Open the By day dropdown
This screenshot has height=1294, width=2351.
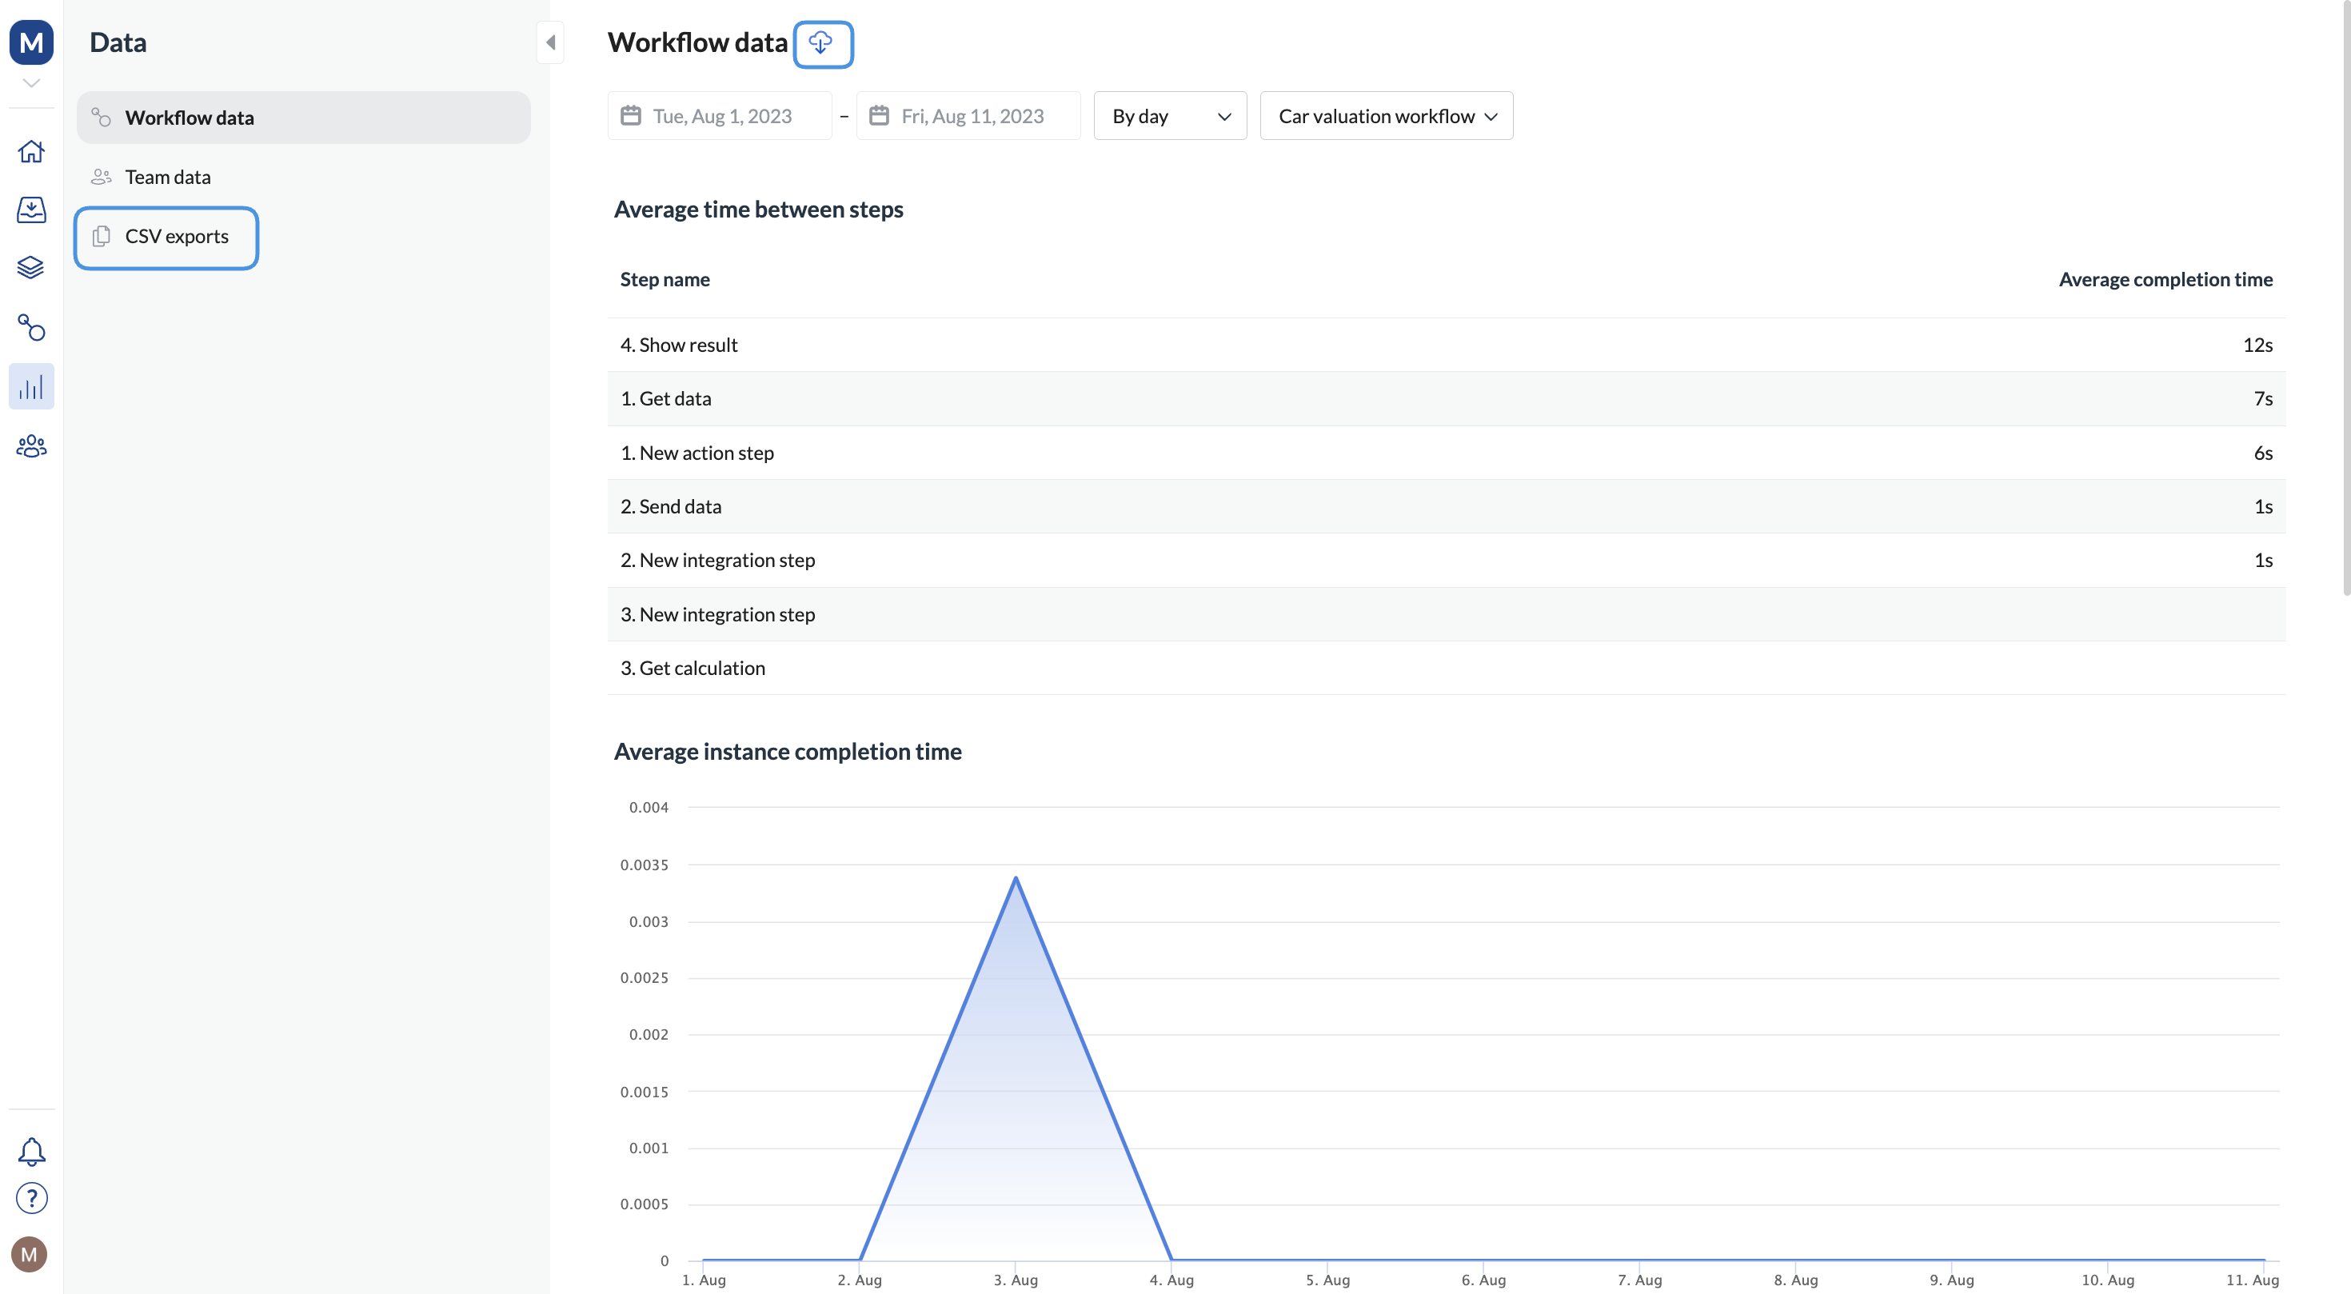[x=1169, y=116]
